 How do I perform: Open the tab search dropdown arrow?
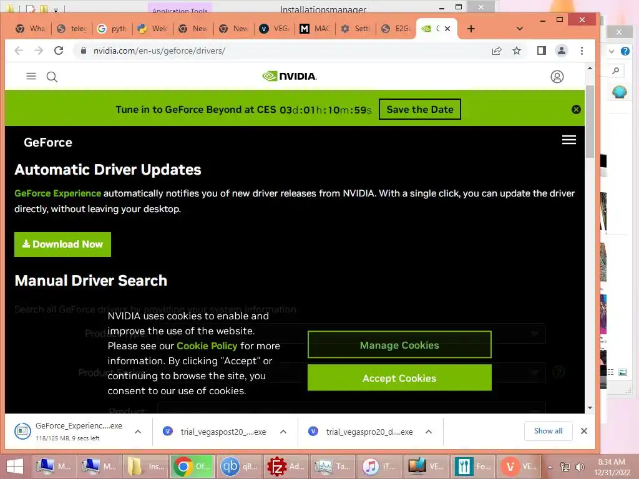pyautogui.click(x=520, y=29)
